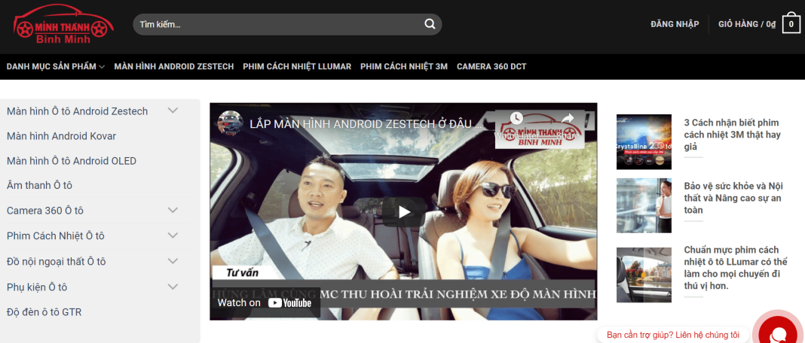
Task: Select Màn hình Ô tô Android OLED category
Action: [x=72, y=161]
